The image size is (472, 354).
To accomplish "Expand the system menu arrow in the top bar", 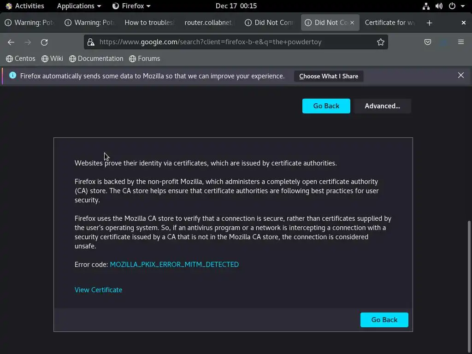I will coord(463,6).
